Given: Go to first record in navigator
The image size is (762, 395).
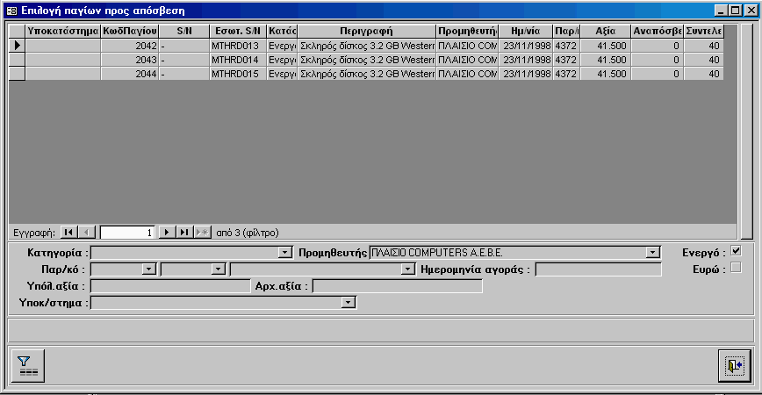Looking at the screenshot, I should coord(69,233).
